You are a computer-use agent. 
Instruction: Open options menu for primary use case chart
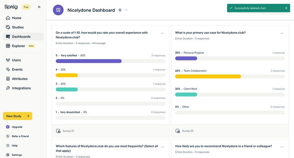coord(282,33)
